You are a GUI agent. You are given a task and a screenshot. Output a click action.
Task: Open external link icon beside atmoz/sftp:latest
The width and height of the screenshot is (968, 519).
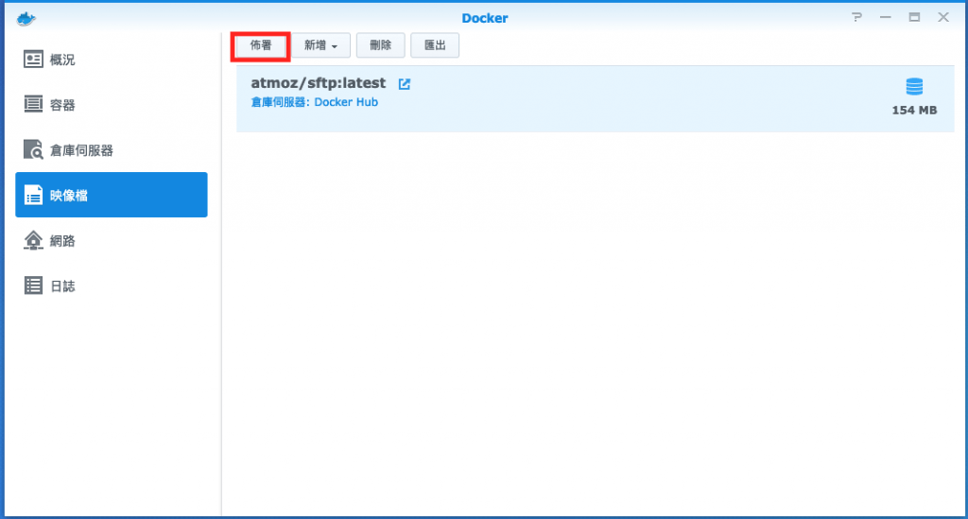click(405, 84)
